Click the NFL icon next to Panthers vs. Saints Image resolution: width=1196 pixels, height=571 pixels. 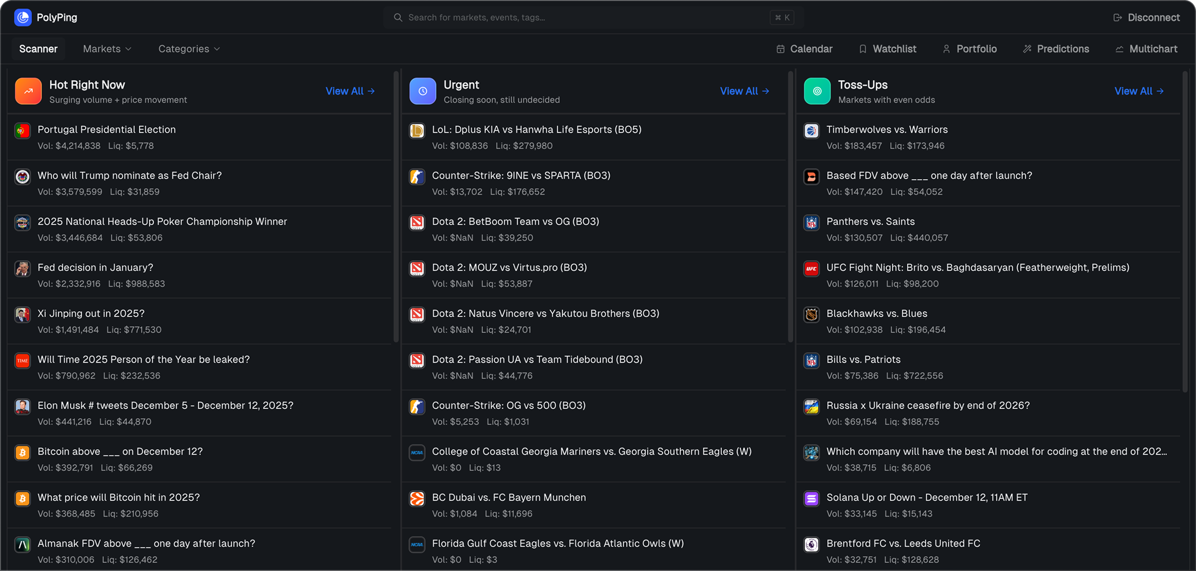point(811,223)
